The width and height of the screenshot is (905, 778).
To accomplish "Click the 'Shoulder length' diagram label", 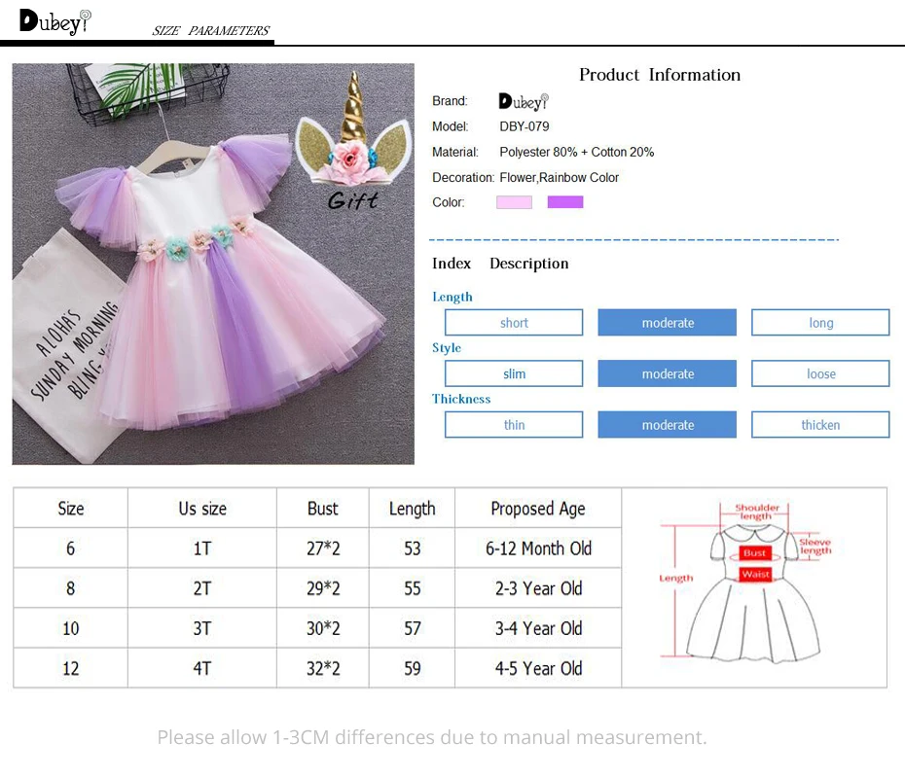I will pyautogui.click(x=757, y=512).
